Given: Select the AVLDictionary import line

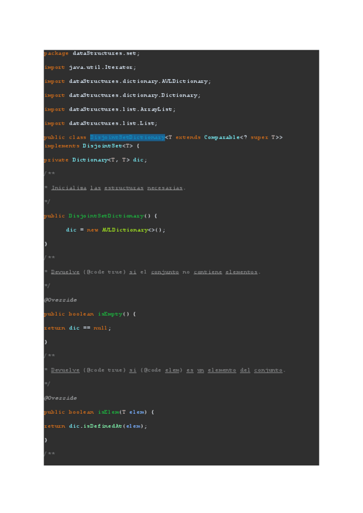Looking at the screenshot, I should point(128,81).
